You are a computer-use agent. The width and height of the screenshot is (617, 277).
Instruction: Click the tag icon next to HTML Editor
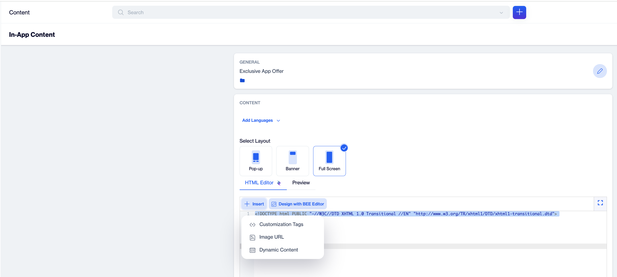coord(279,183)
